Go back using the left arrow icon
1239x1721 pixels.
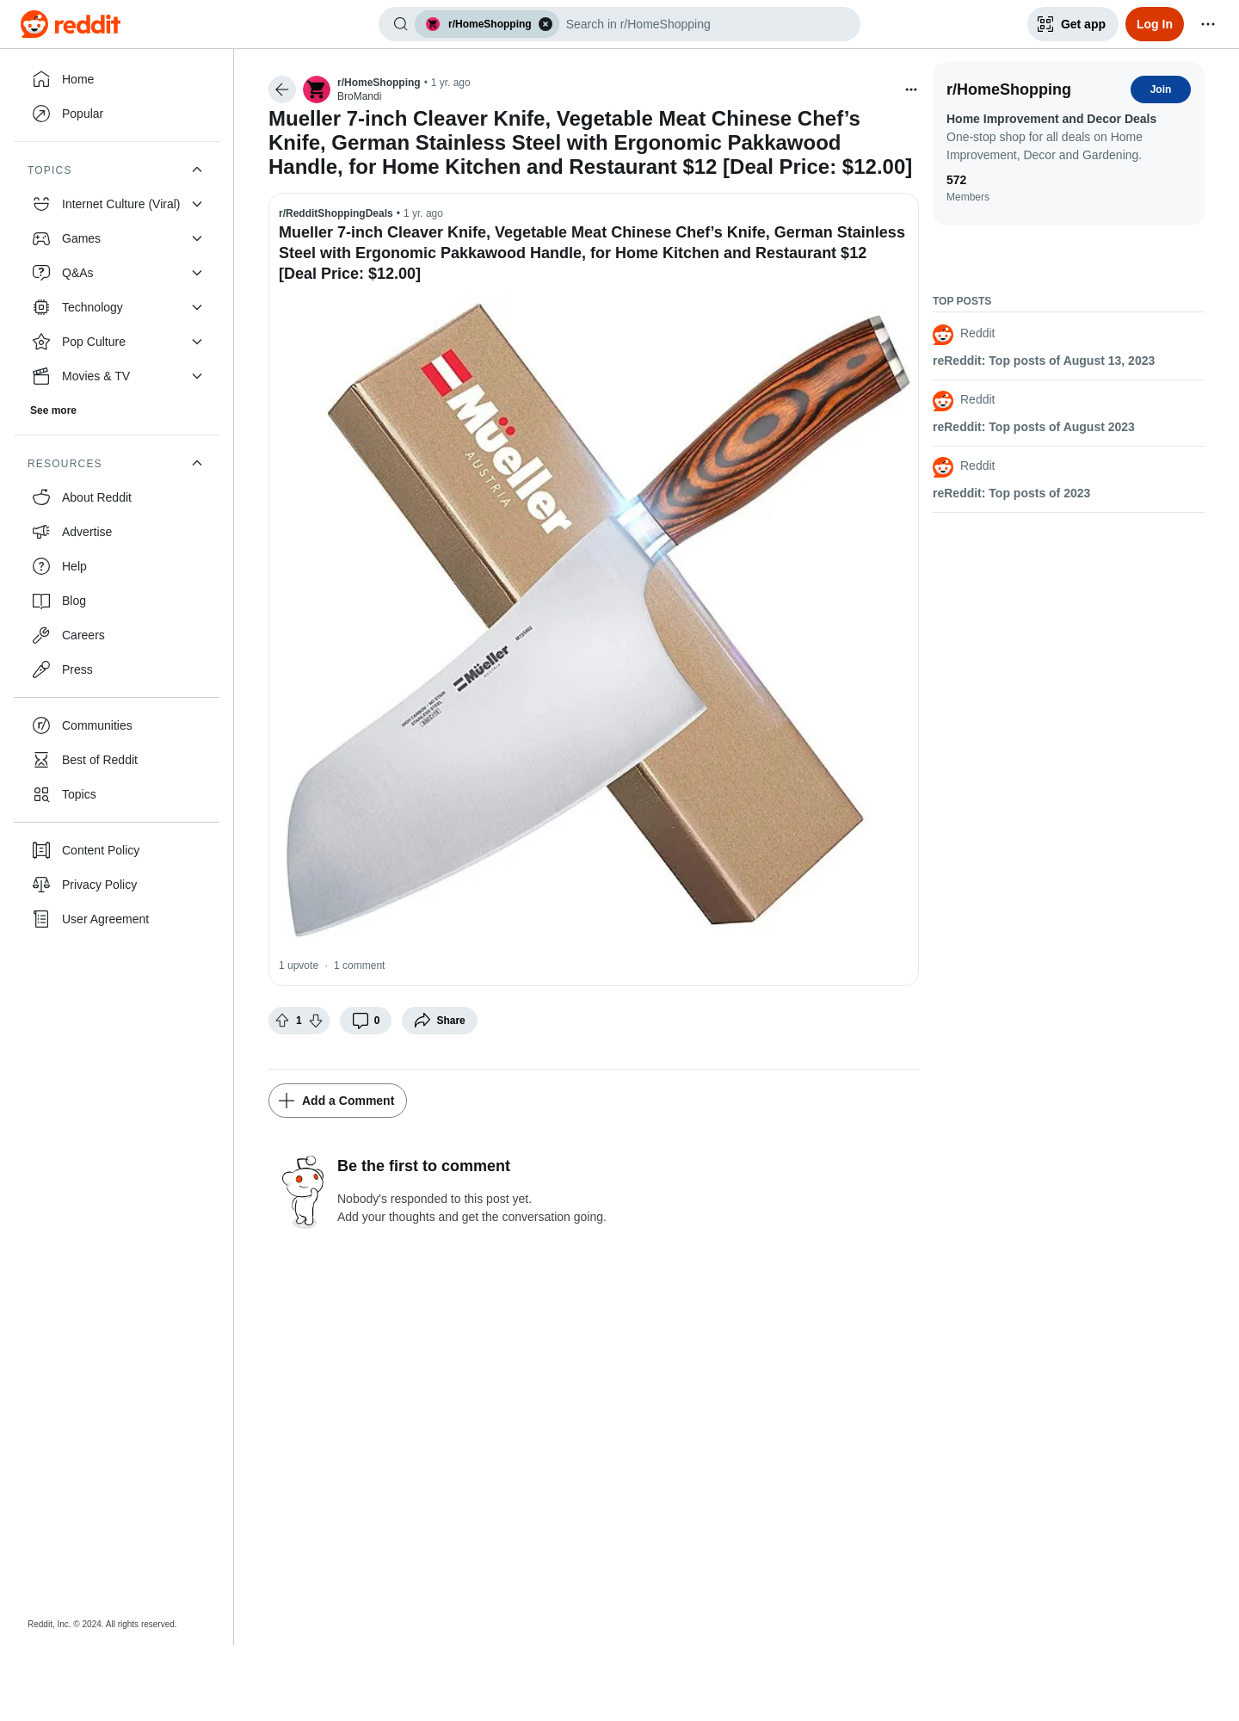pos(282,89)
